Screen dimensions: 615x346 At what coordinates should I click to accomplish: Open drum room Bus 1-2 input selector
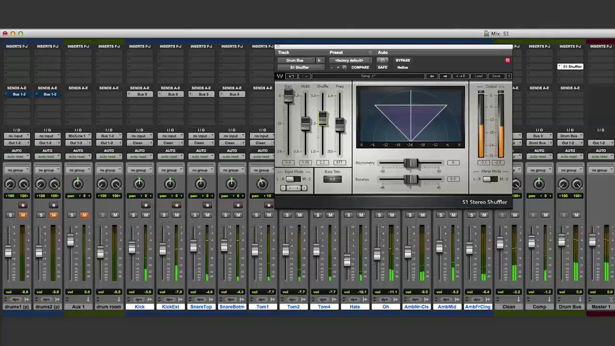click(x=109, y=136)
